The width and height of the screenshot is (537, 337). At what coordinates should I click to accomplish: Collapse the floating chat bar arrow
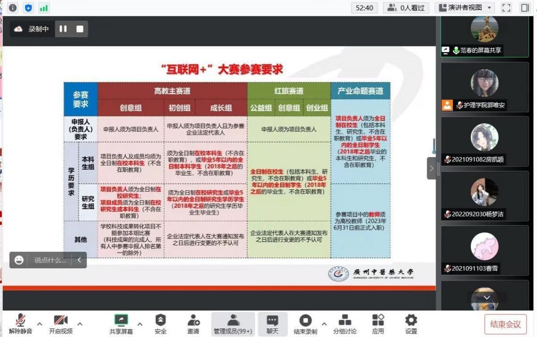coord(79,260)
